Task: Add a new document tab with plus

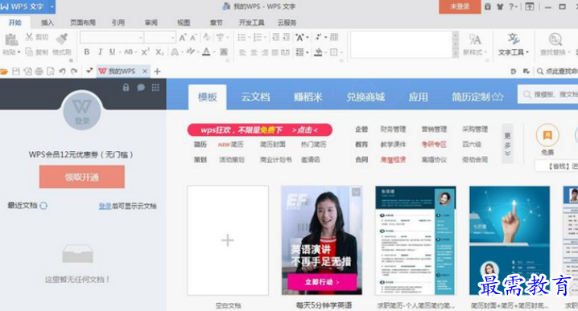Action: point(158,72)
